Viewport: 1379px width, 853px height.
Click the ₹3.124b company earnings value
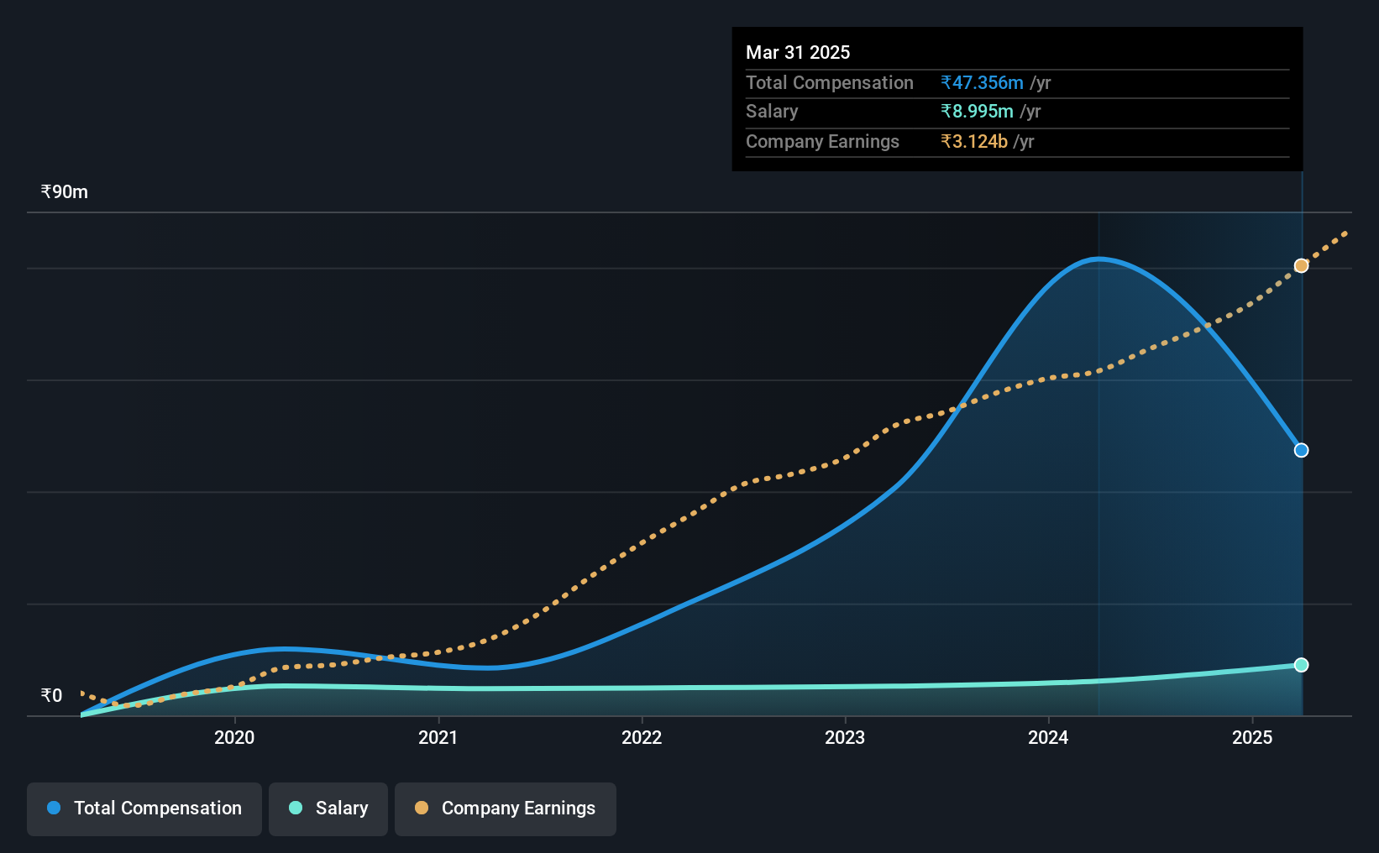click(x=974, y=141)
